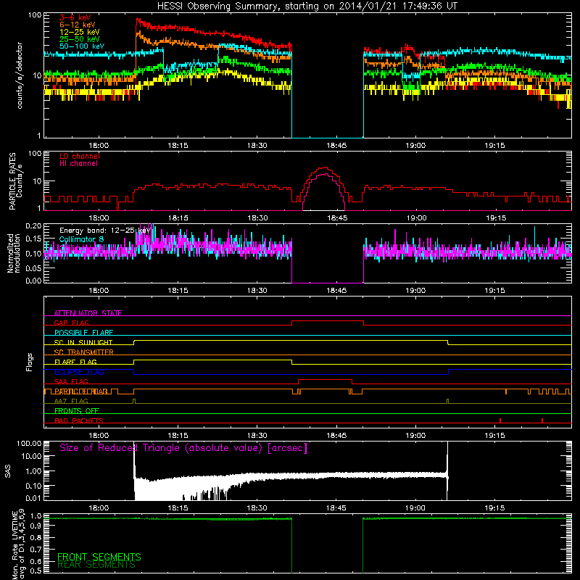Click the Normalized modulation axis label
Screen dimensions: 580x580
click(x=14, y=253)
